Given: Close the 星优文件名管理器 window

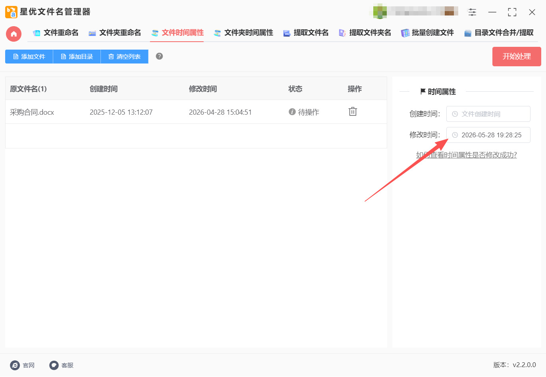Looking at the screenshot, I should 532,12.
